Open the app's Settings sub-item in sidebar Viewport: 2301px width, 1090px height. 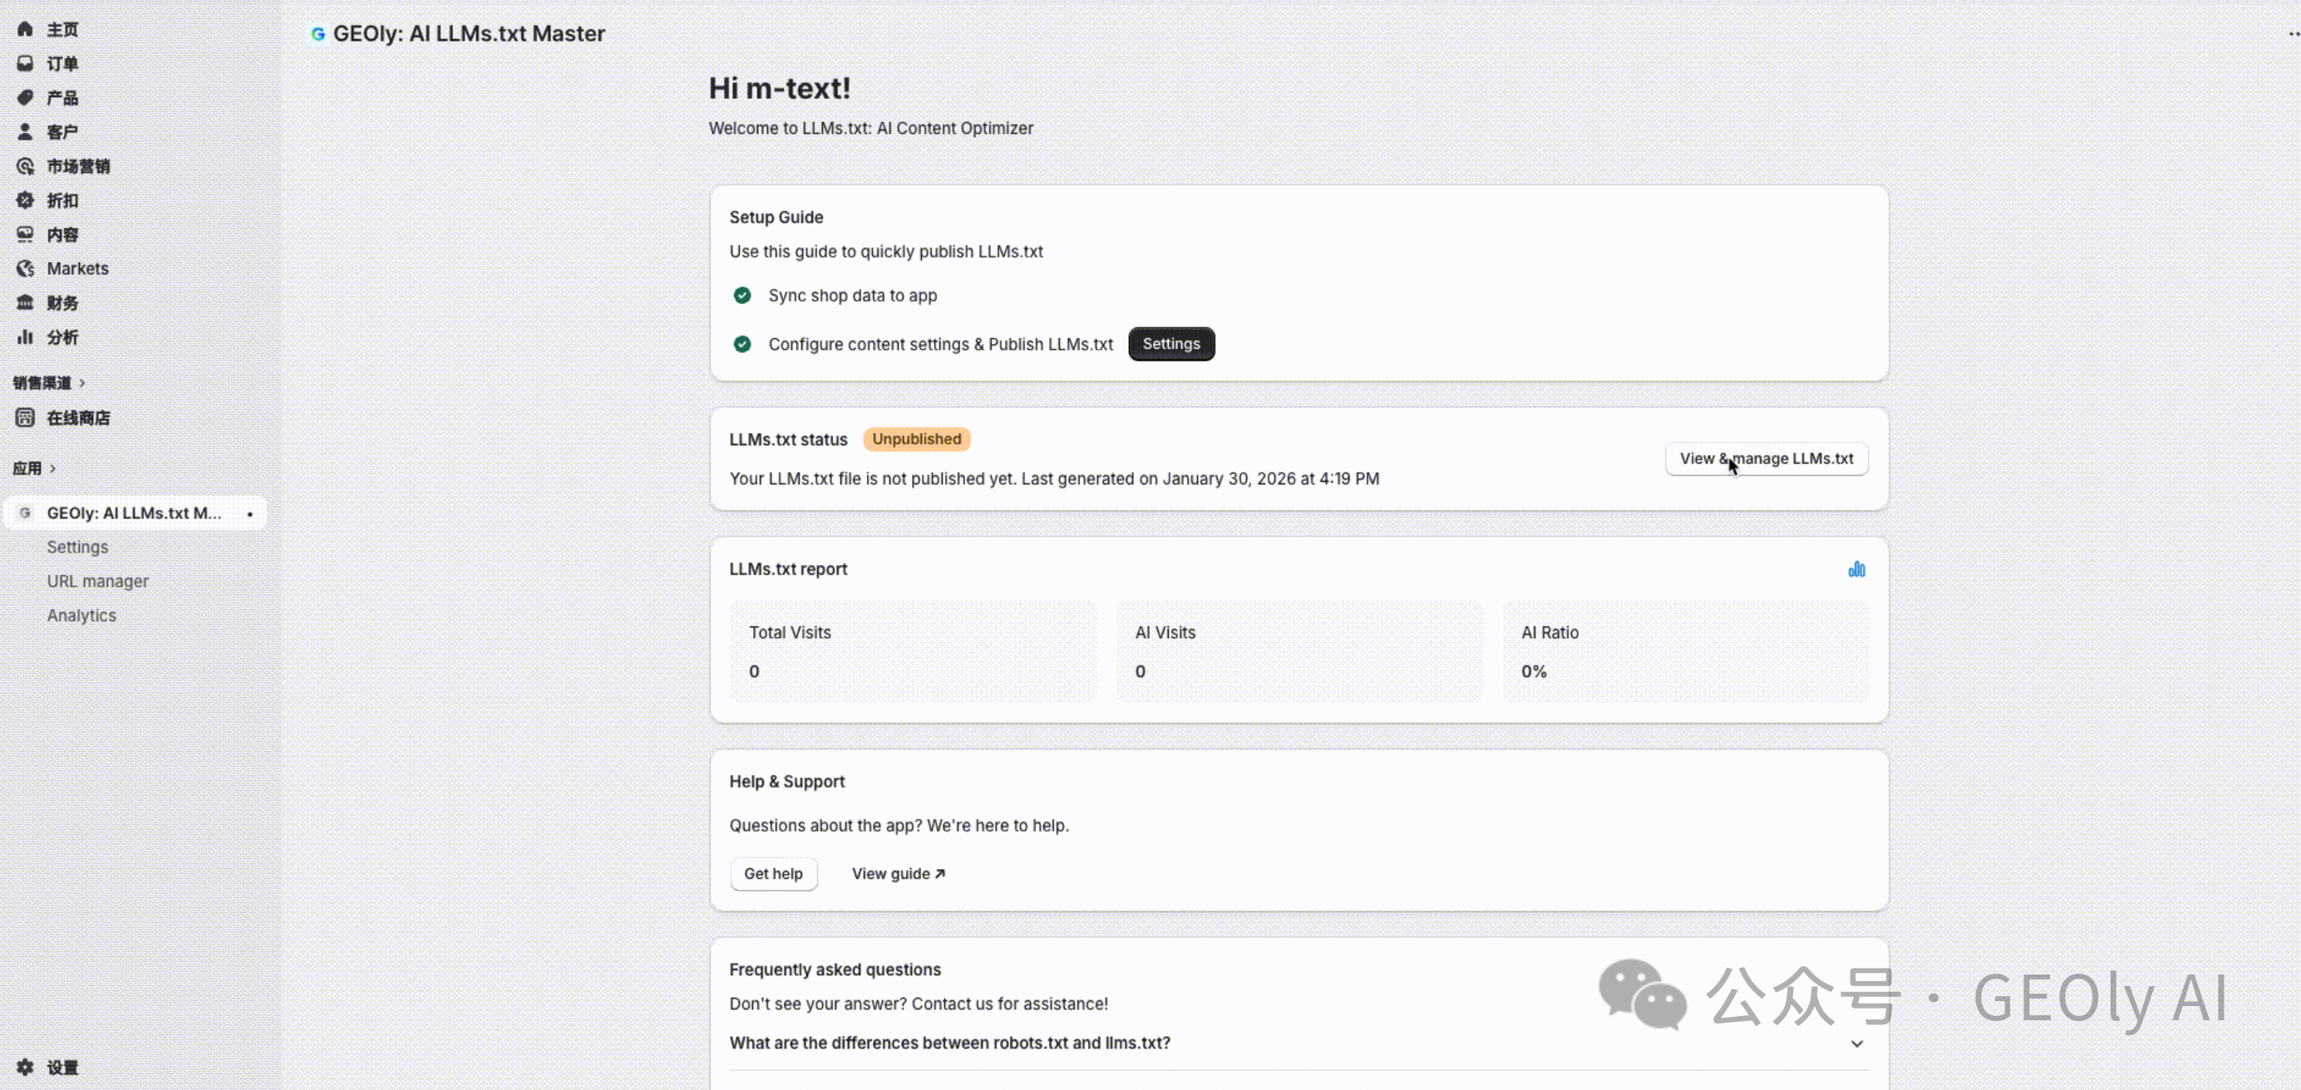(77, 547)
